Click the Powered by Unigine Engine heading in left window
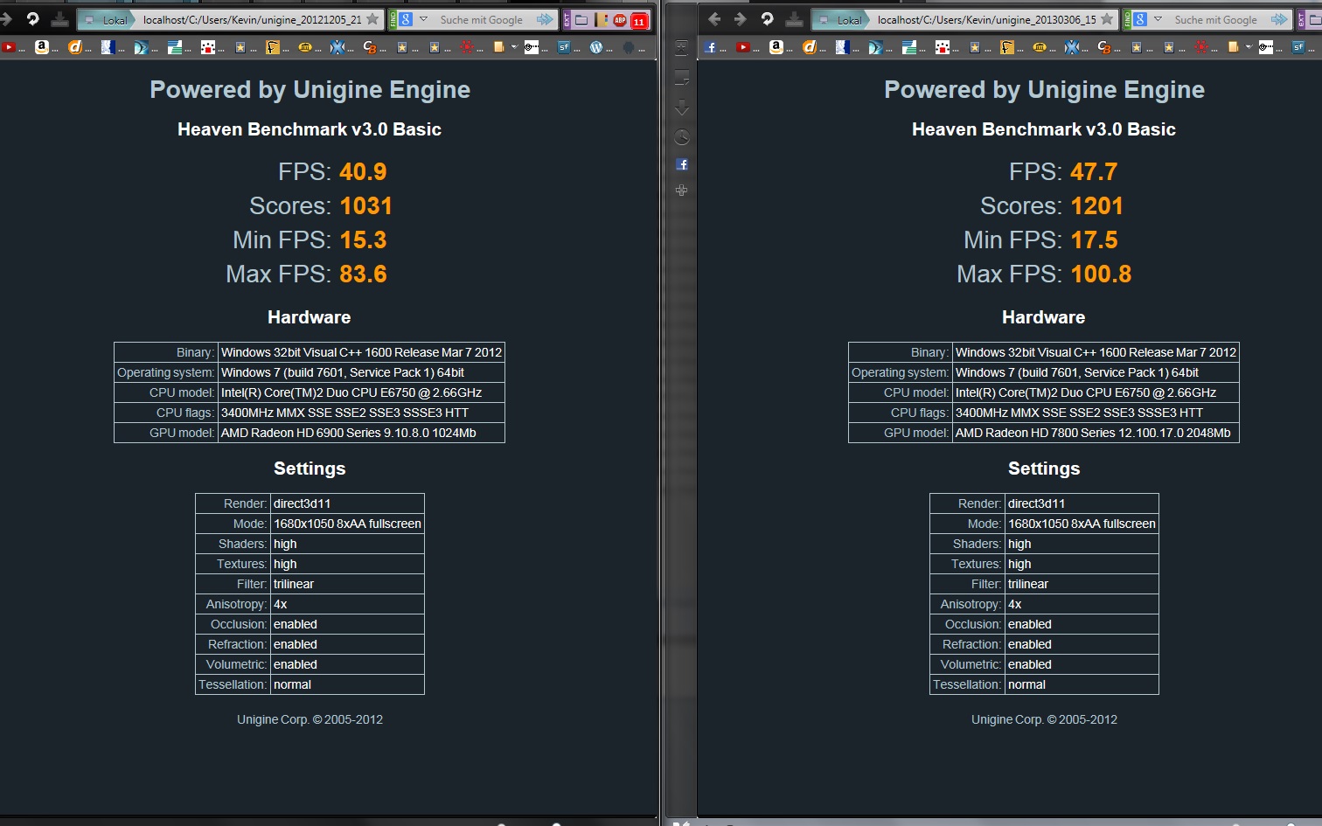This screenshot has width=1322, height=826. 310,90
